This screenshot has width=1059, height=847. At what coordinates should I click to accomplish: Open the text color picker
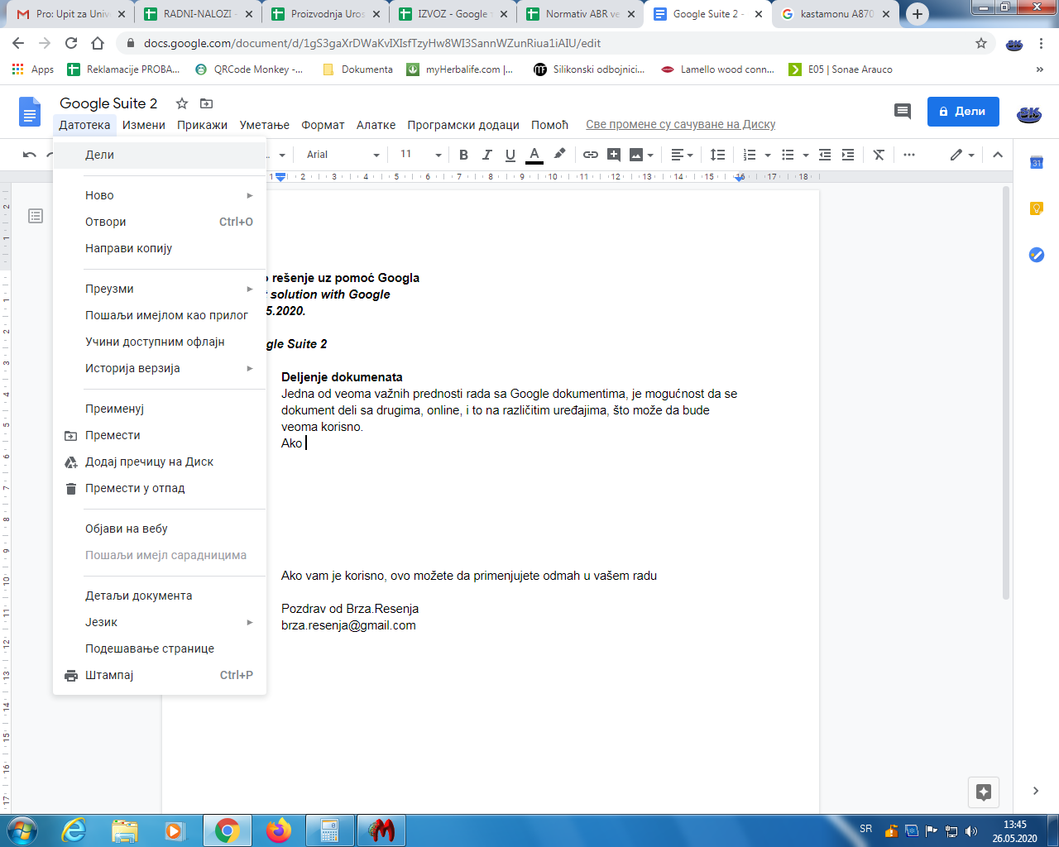[x=534, y=155]
